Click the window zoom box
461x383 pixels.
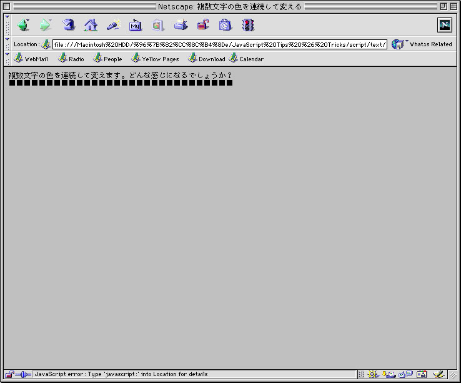444,6
